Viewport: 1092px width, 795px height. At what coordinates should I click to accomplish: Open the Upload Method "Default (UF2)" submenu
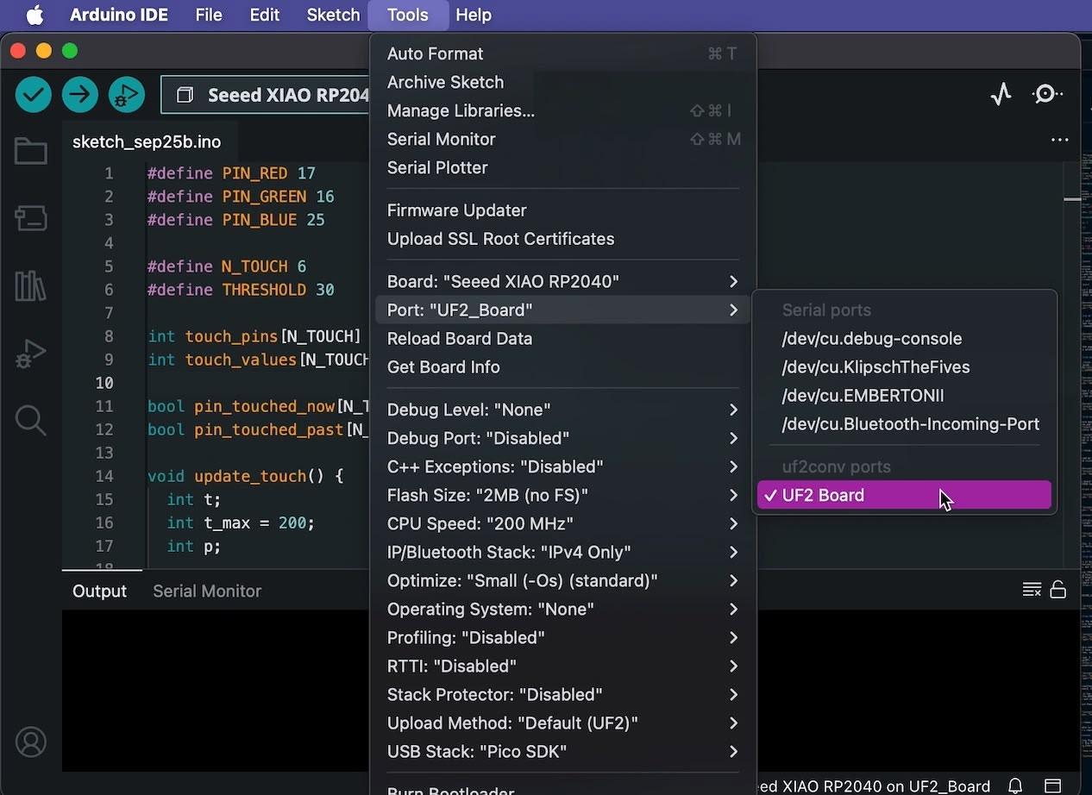click(562, 723)
